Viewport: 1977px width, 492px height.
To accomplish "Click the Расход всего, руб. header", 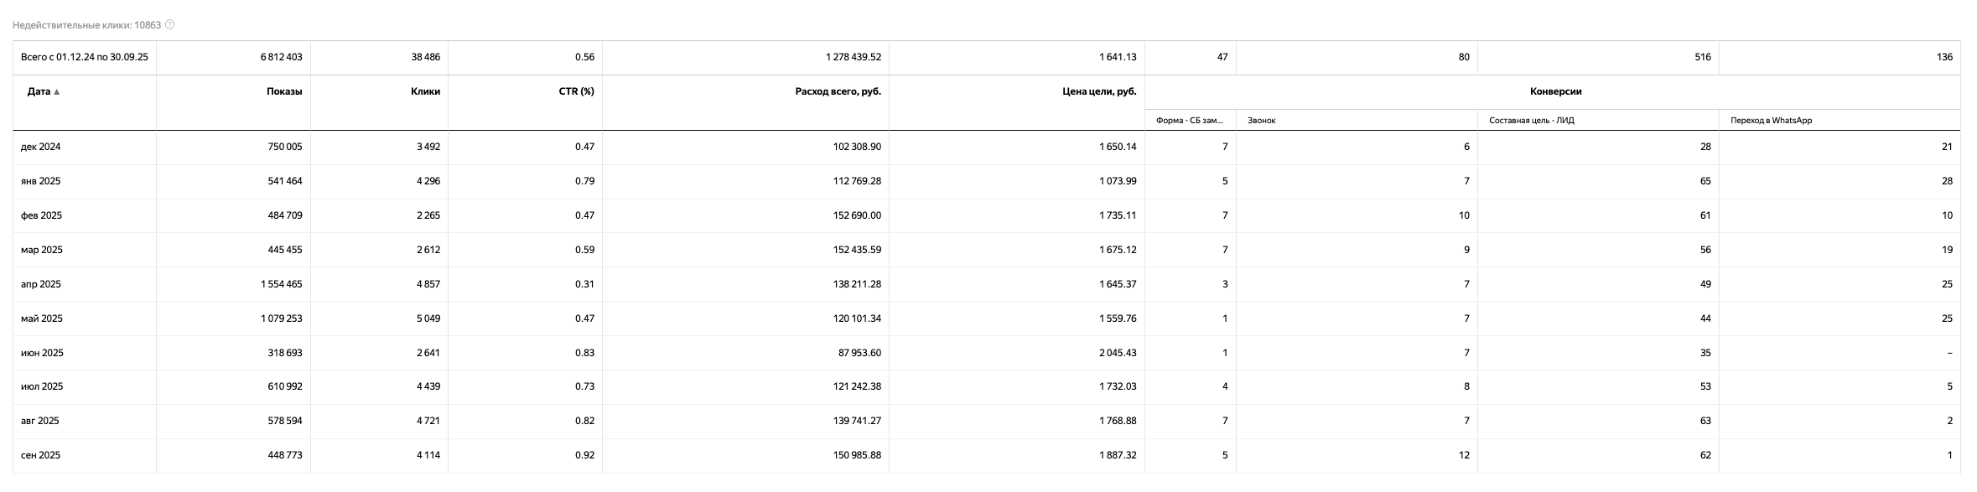I will pos(838,91).
